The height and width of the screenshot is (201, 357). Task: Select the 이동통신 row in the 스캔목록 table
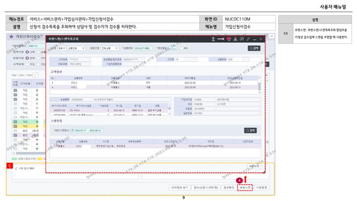click(x=155, y=146)
